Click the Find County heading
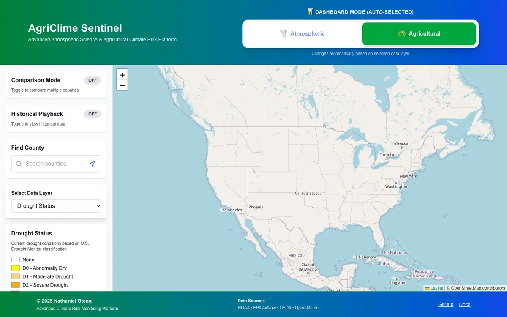This screenshot has width=507, height=317. 27,148
